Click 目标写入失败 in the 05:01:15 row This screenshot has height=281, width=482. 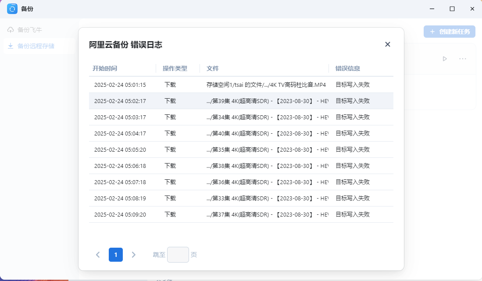[353, 85]
